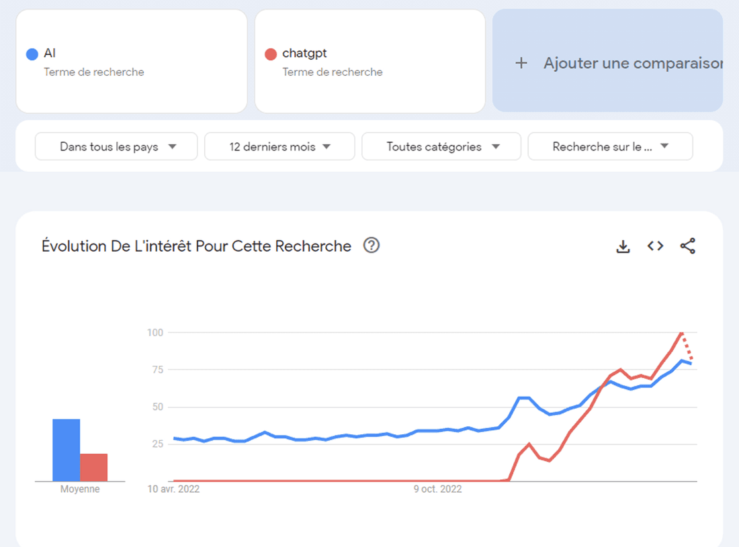Click the '75' y-axis value

(158, 370)
